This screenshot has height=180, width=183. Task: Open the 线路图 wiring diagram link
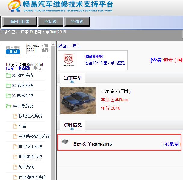(x=172, y=144)
